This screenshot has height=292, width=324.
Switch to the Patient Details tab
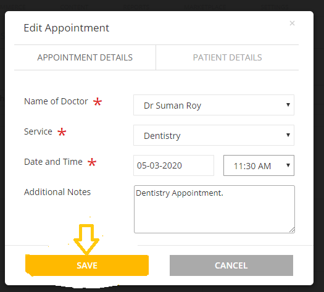coord(227,57)
